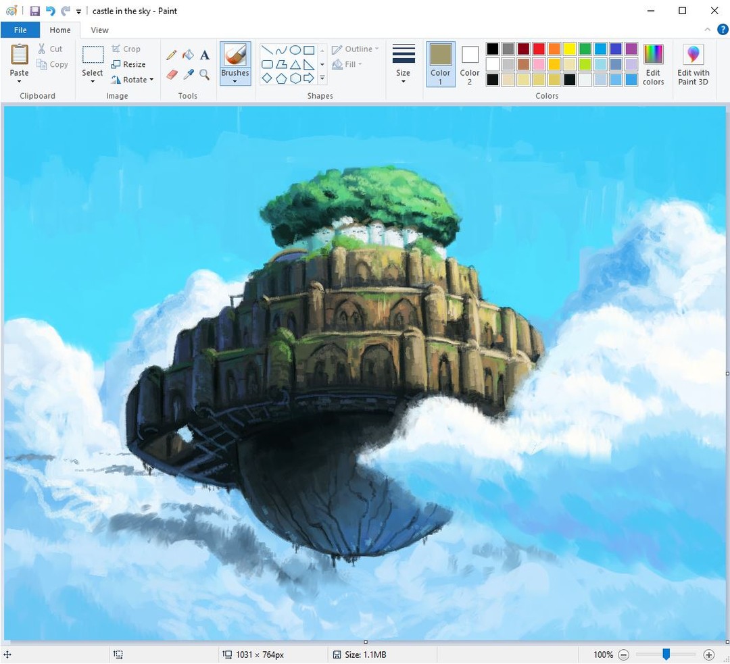Click the Cut button

[x=50, y=49]
